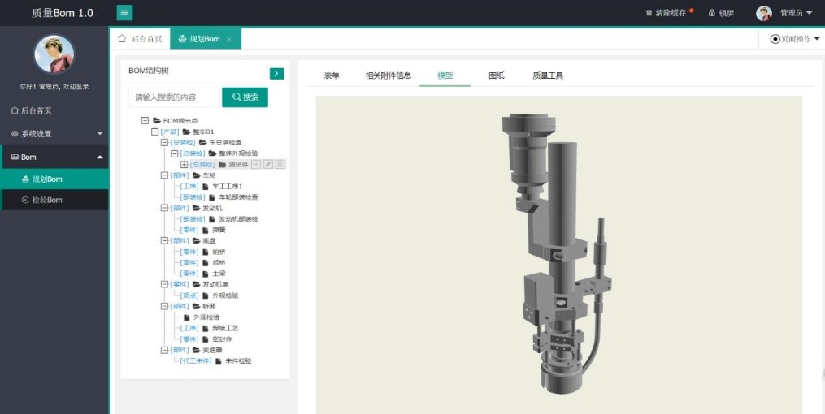Toggle the sidebar with the hamburger menu icon
Screen dimensions: 825x414
tap(124, 13)
